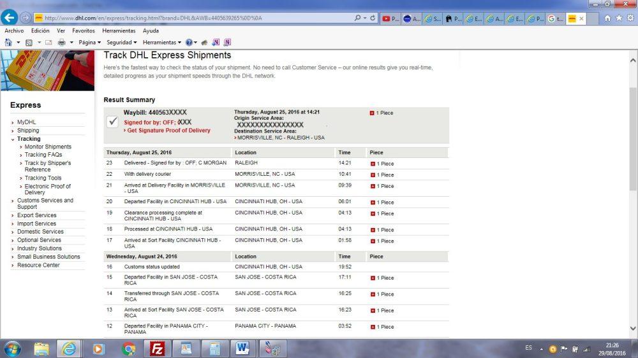The width and height of the screenshot is (638, 358).
Task: Open the Edición menu
Action: click(x=40, y=31)
